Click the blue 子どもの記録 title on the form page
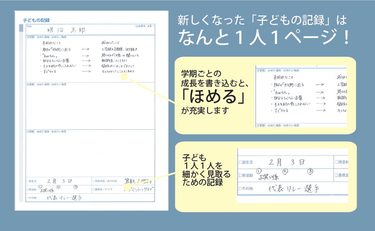The width and height of the screenshot is (375, 231). pyautogui.click(x=36, y=20)
